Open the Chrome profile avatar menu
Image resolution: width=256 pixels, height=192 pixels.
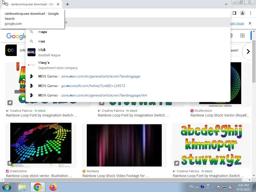[242, 13]
